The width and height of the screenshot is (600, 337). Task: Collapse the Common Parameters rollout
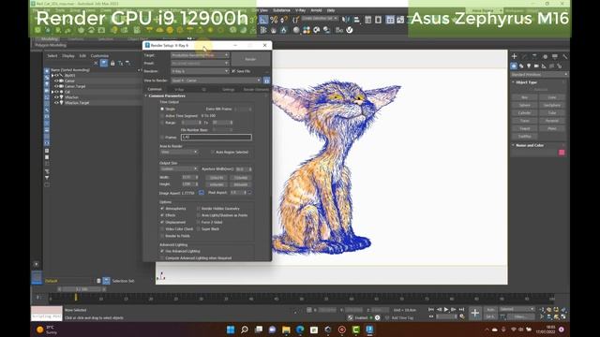point(167,95)
